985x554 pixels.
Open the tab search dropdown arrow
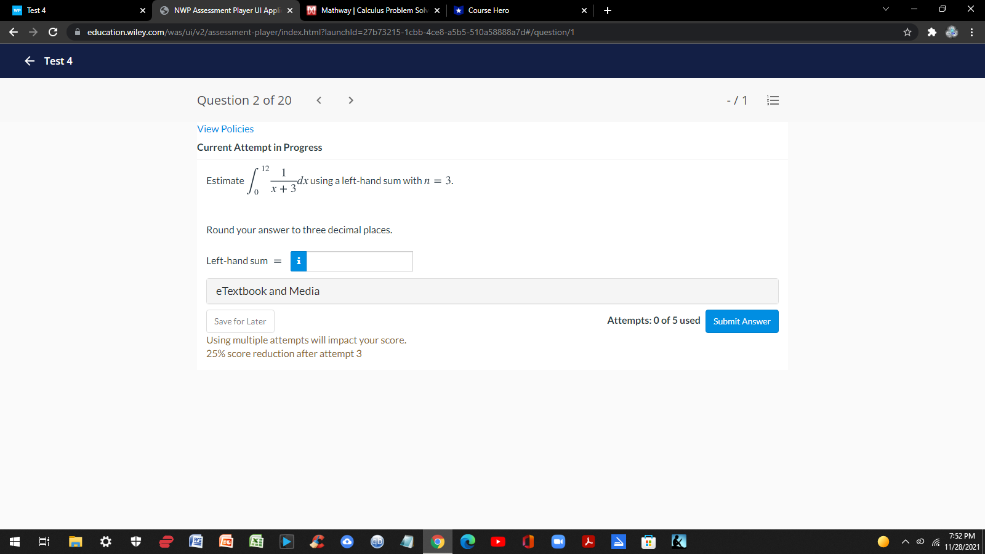click(x=886, y=9)
